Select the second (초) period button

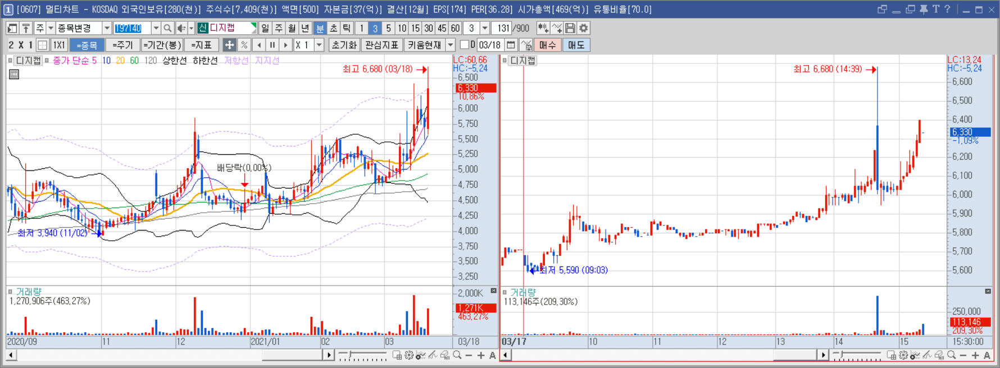(x=333, y=28)
